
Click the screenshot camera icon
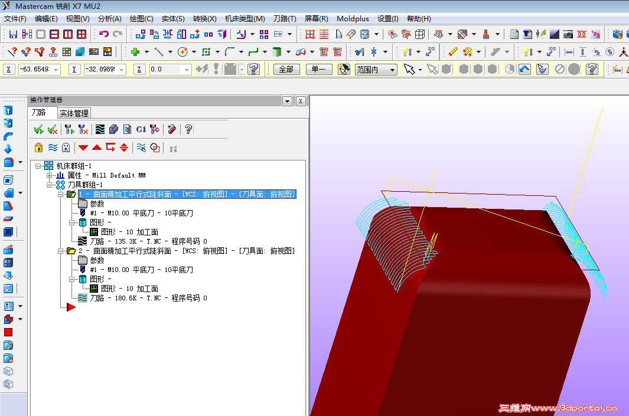click(568, 34)
